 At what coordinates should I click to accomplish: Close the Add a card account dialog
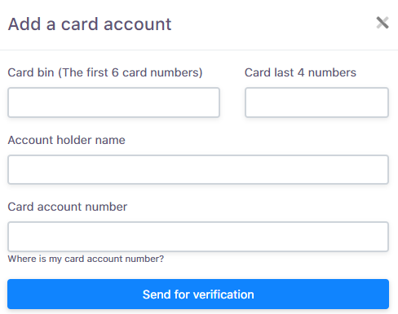coord(383,23)
